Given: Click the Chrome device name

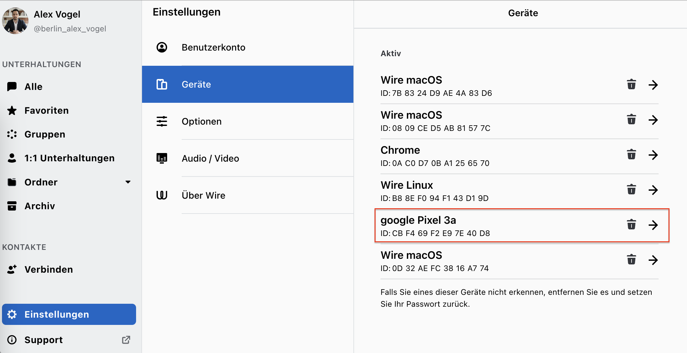Looking at the screenshot, I should click(400, 150).
